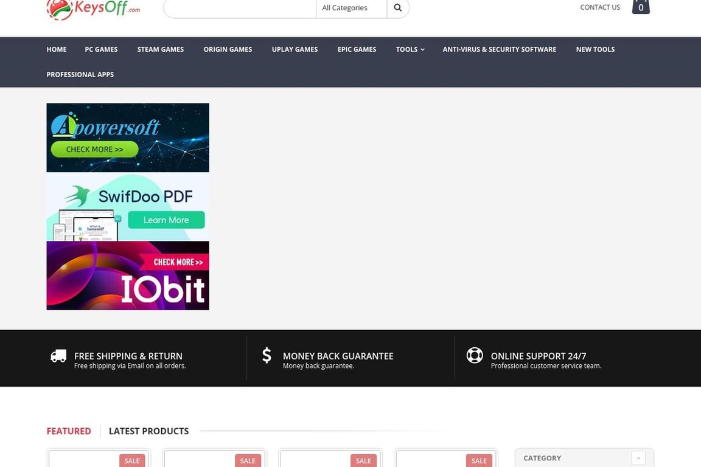Click the Money Back Guarantee heading
This screenshot has width=701, height=467.
338,356
